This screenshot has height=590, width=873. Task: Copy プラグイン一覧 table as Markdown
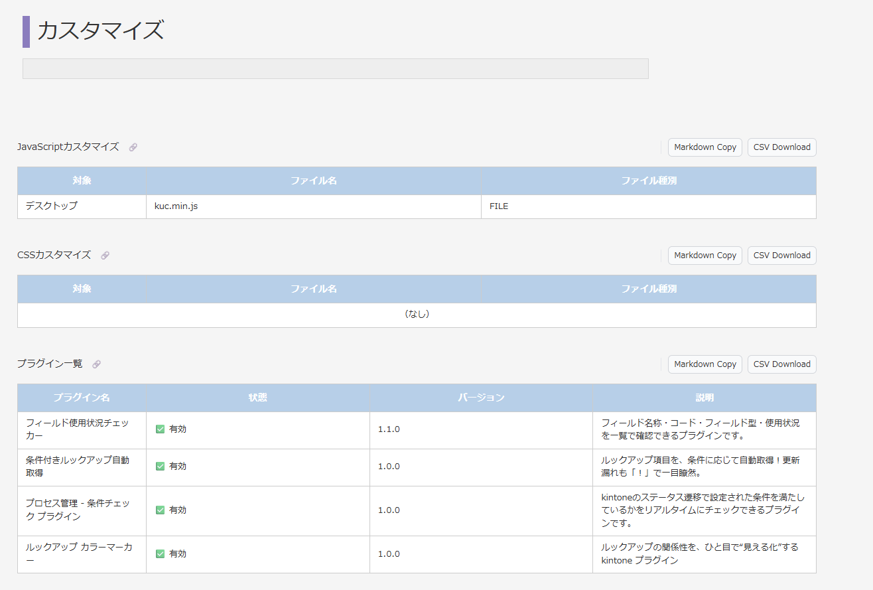[x=705, y=364]
